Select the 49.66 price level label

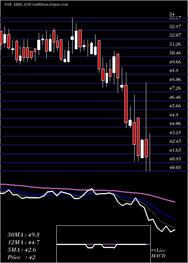[x=176, y=62]
